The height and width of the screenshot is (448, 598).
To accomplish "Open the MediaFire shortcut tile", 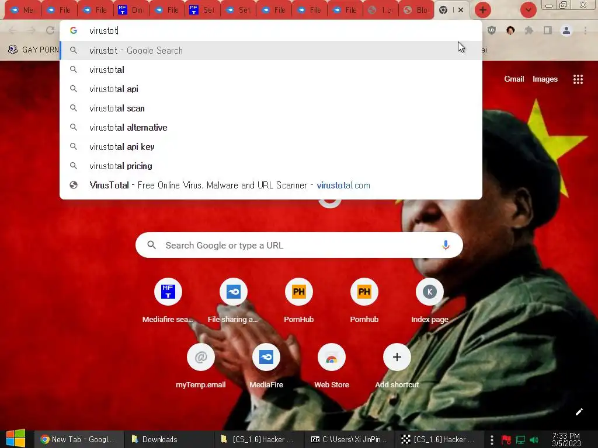I will 266,358.
